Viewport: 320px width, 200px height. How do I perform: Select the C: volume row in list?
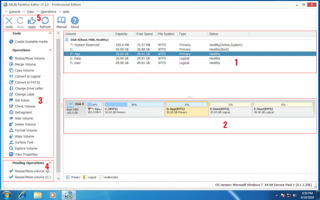pyautogui.click(x=190, y=49)
